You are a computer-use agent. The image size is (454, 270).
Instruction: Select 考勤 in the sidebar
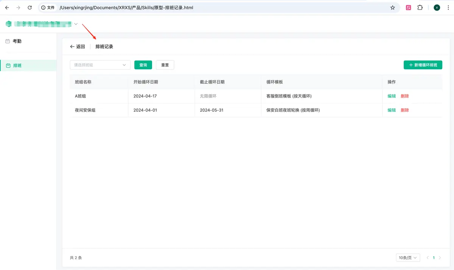point(17,41)
